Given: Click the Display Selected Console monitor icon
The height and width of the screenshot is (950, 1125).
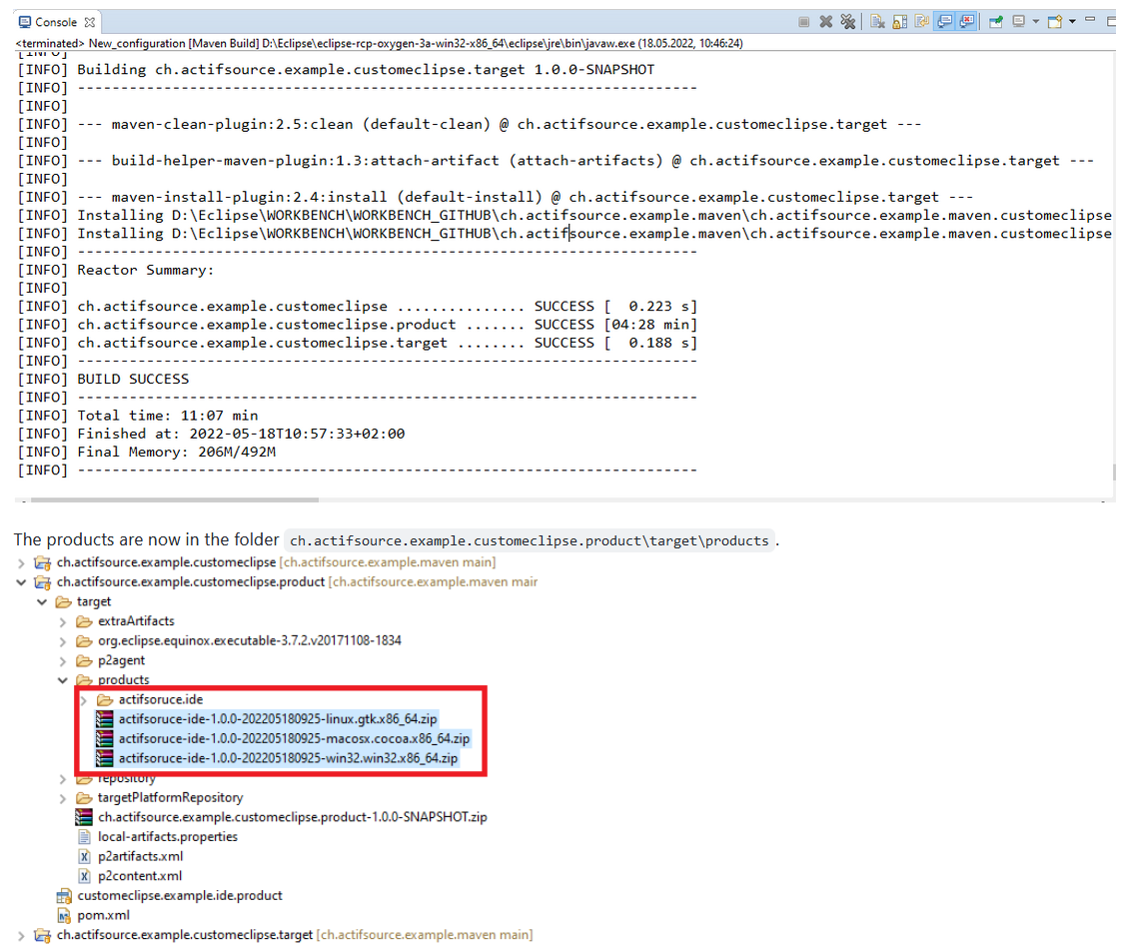Looking at the screenshot, I should (x=1019, y=21).
